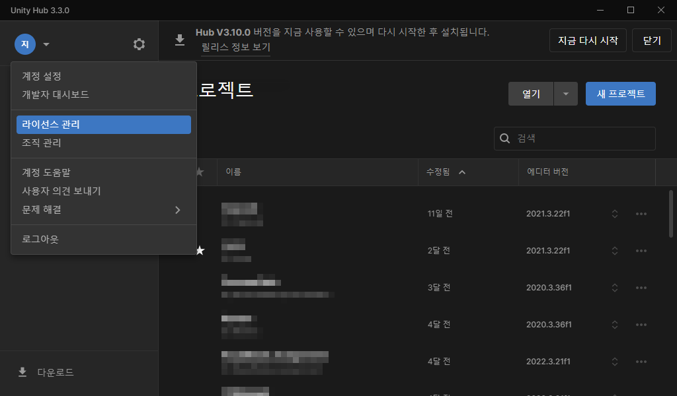The height and width of the screenshot is (396, 677).
Task: Create a project with 새 프로젝트 button
Action: (x=620, y=94)
